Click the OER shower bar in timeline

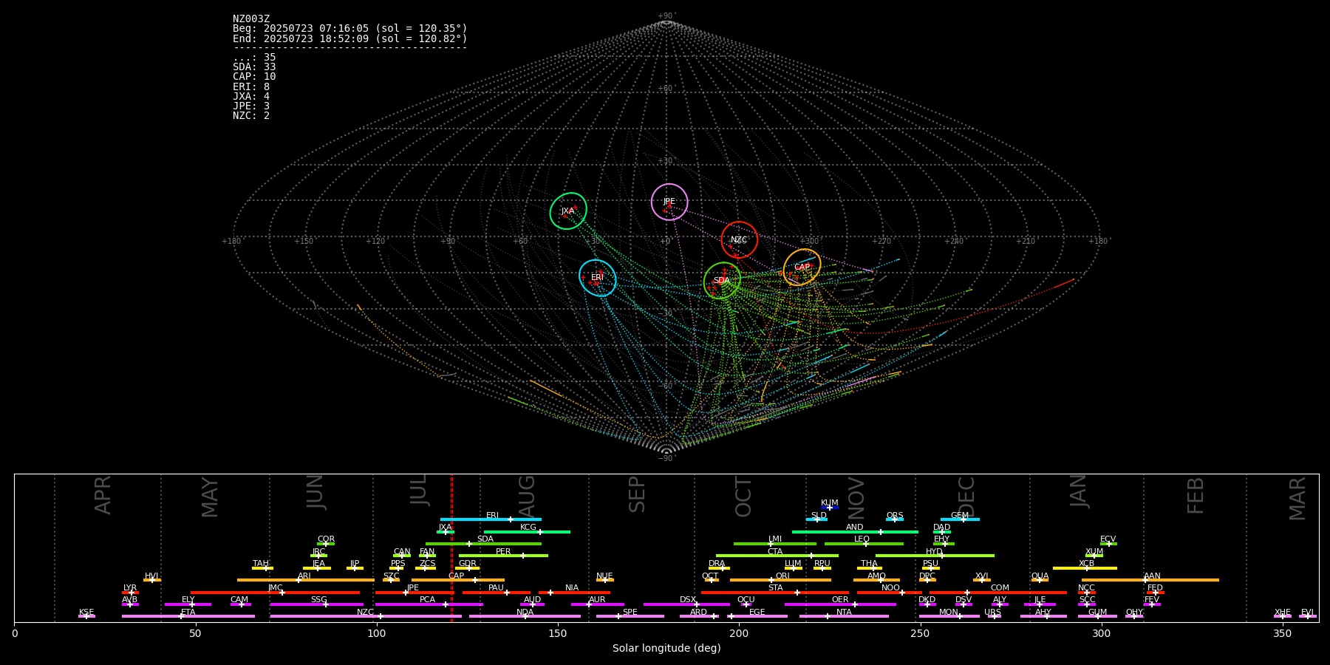click(840, 604)
